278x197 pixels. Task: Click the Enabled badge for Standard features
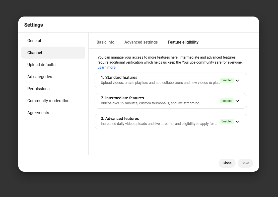227,80
